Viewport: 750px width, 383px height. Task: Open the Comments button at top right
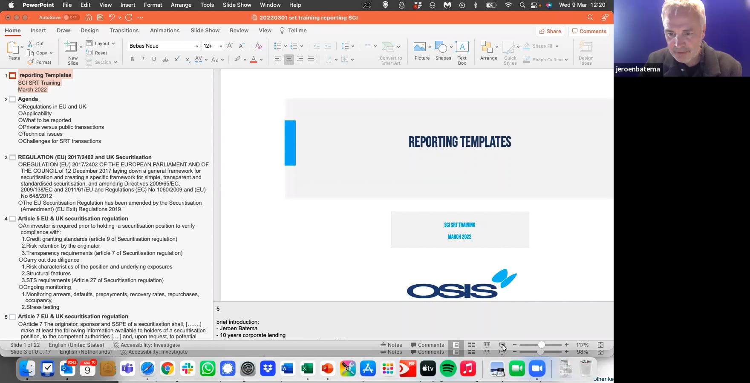coord(589,31)
